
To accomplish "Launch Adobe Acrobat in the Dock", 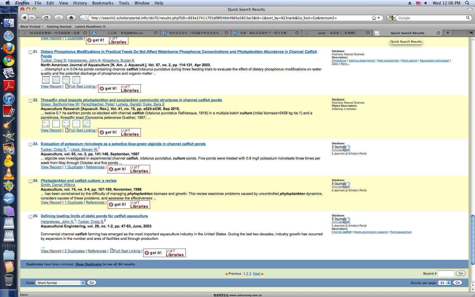I will point(9,86).
